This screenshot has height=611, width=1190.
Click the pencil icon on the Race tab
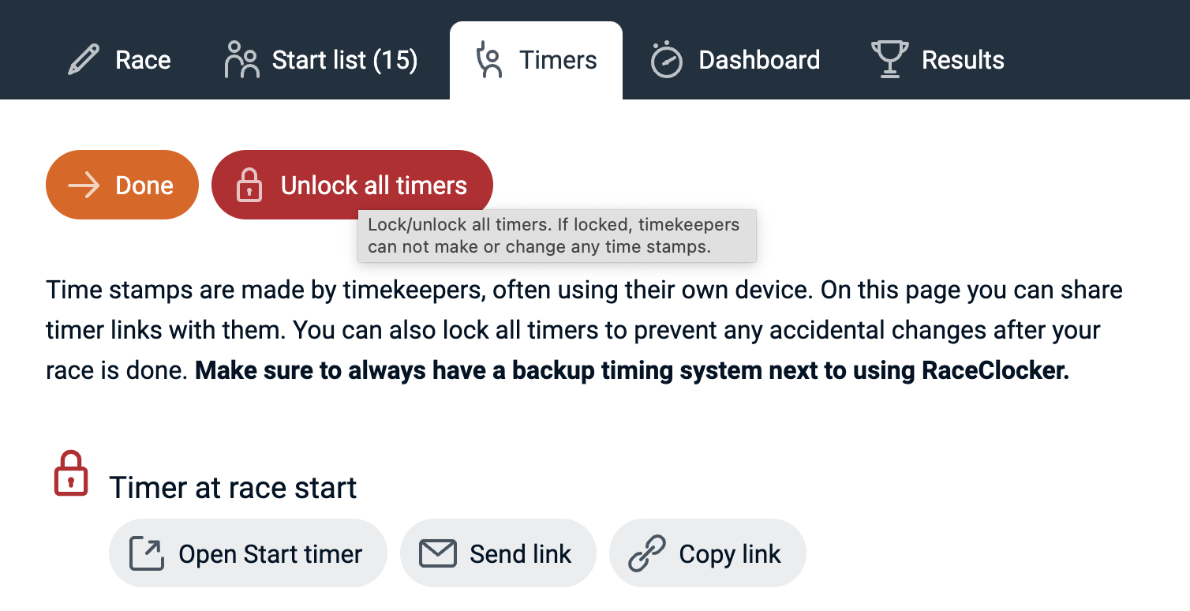click(x=84, y=60)
